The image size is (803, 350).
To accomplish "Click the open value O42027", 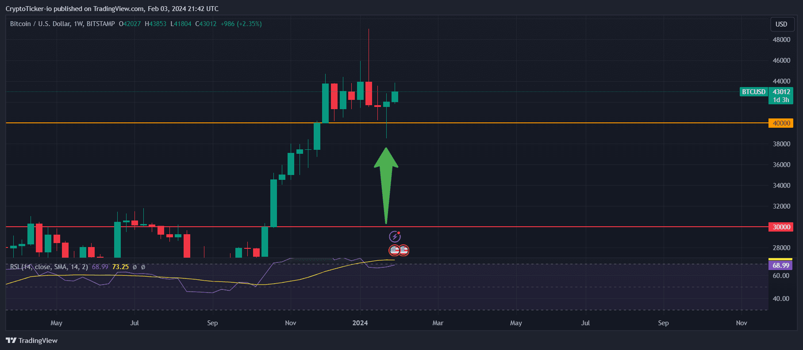I will tap(130, 24).
